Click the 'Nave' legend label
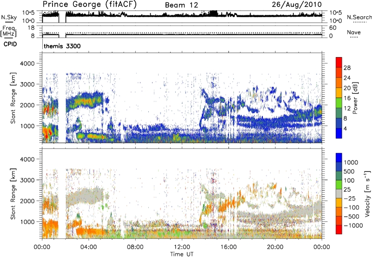This screenshot has height=257, width=372. click(353, 32)
